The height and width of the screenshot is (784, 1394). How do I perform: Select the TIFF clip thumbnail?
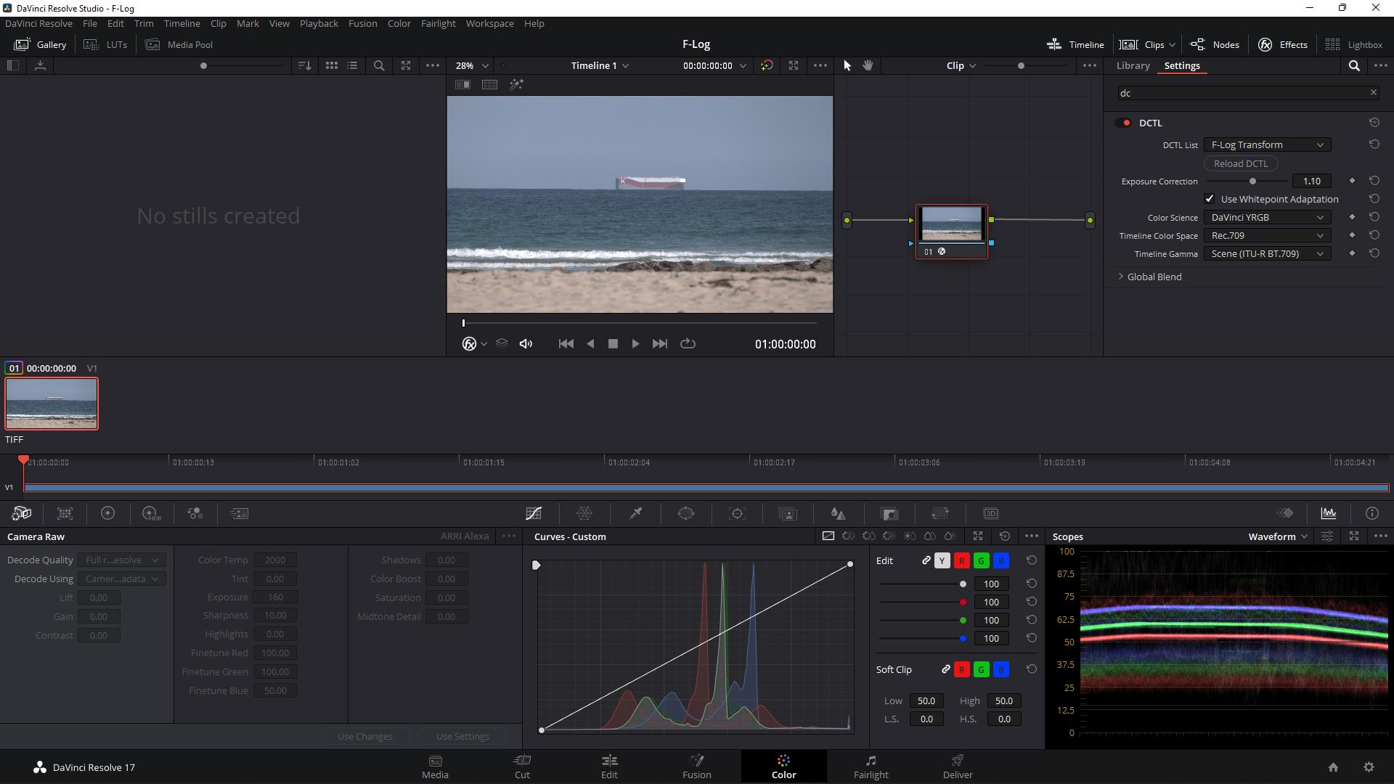click(x=52, y=404)
